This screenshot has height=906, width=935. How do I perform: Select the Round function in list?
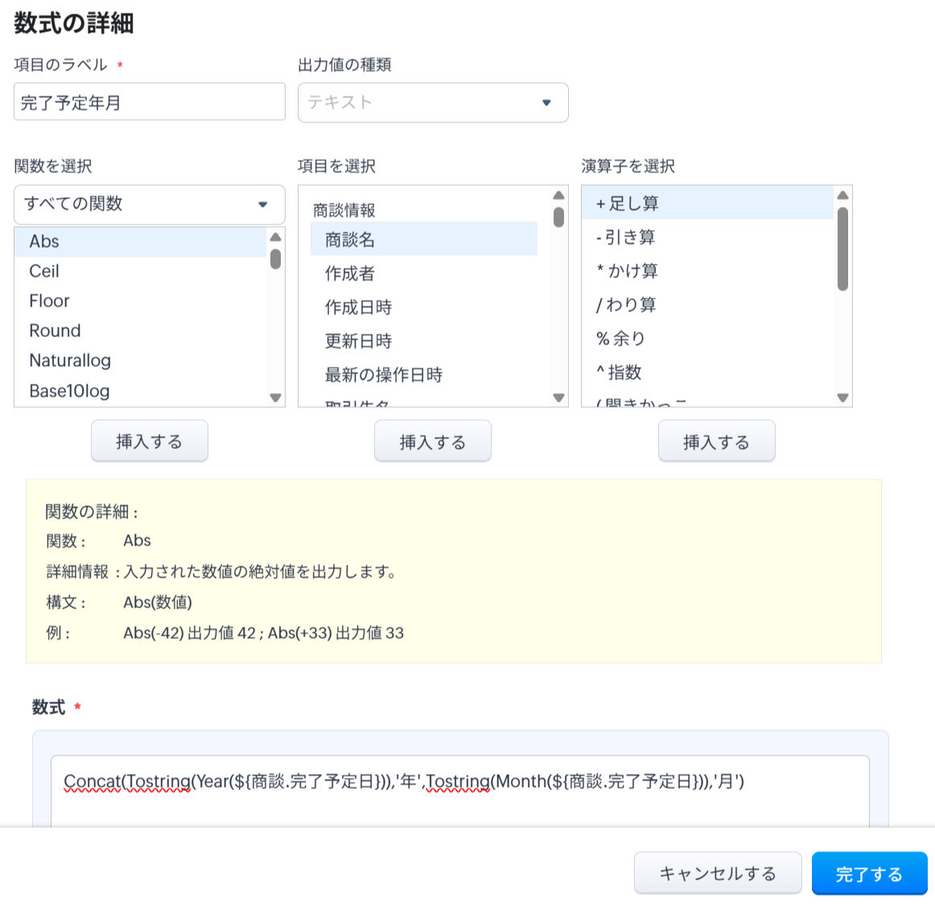[x=55, y=331]
